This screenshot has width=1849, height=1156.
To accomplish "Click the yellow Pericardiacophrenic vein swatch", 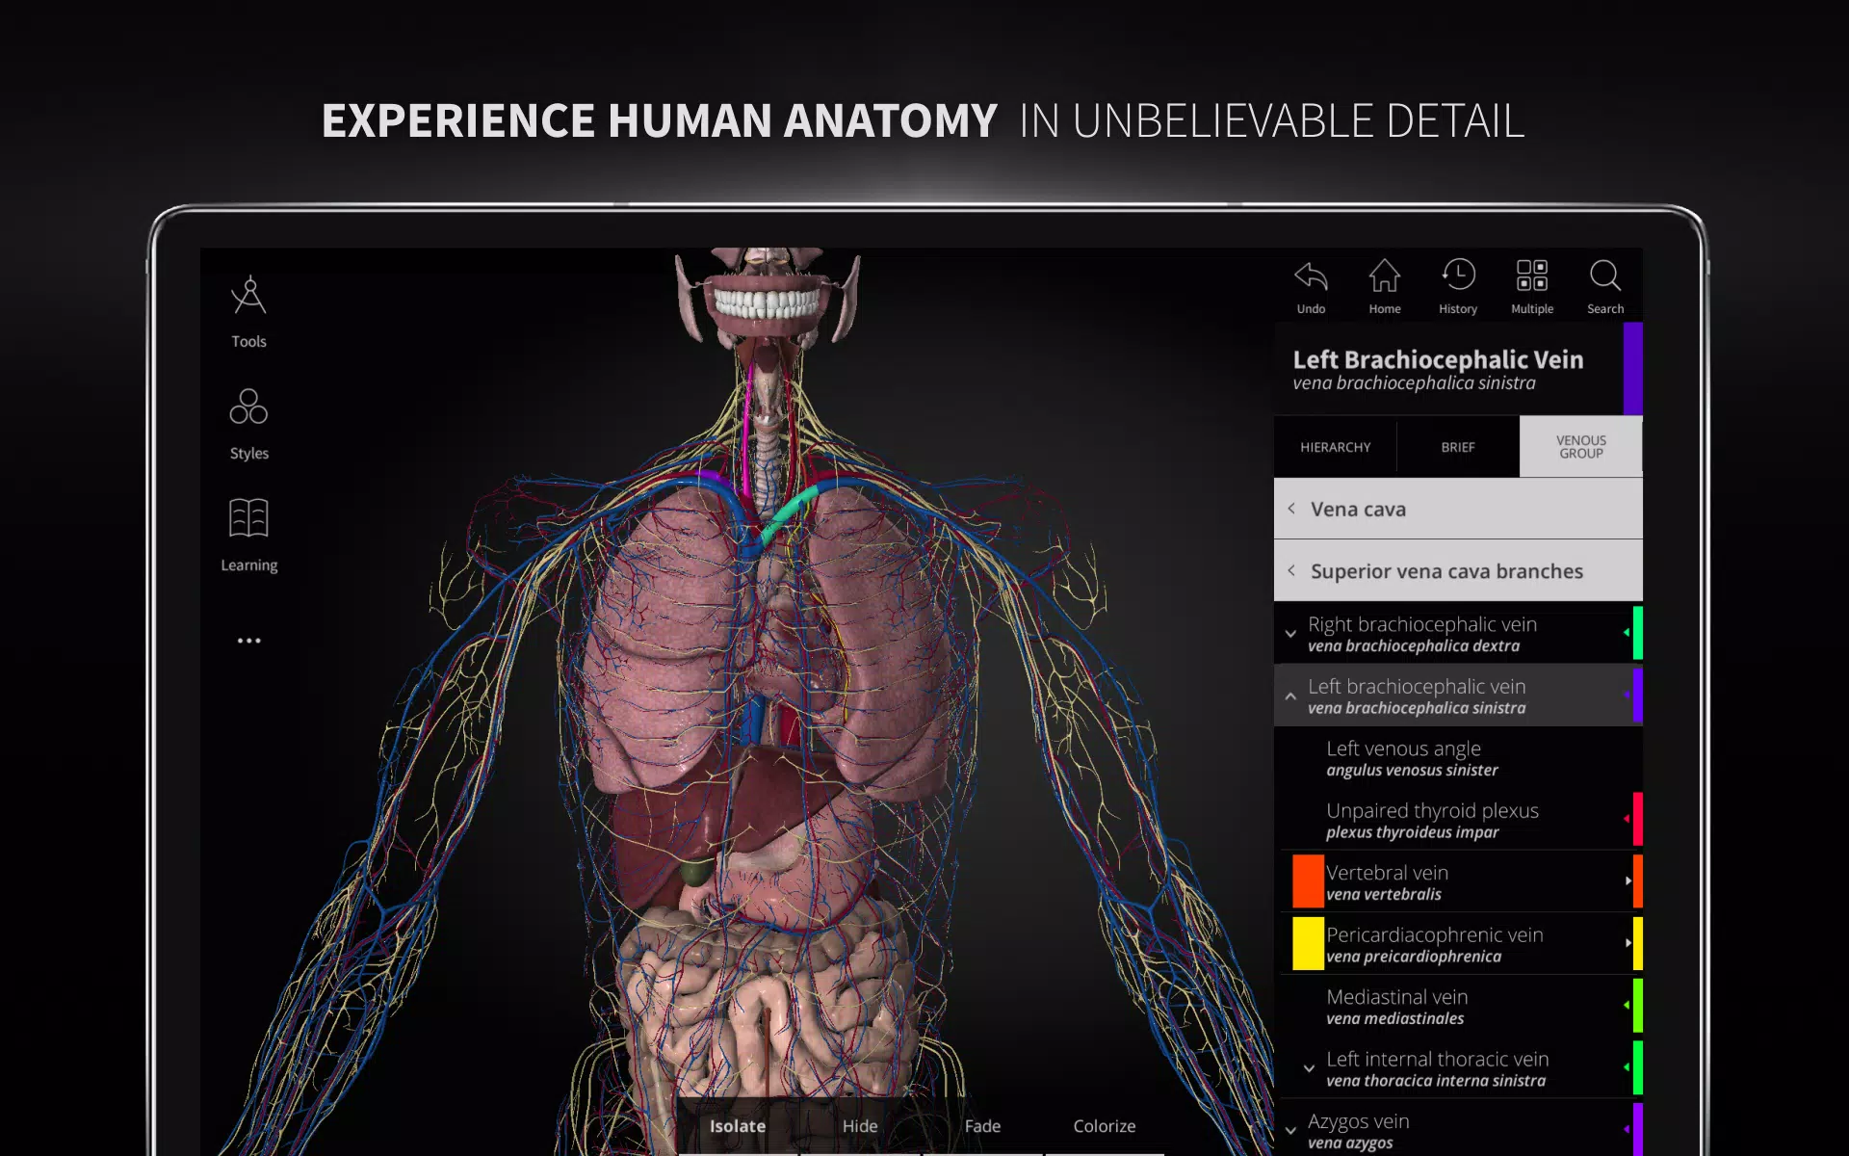I will click(x=1307, y=944).
